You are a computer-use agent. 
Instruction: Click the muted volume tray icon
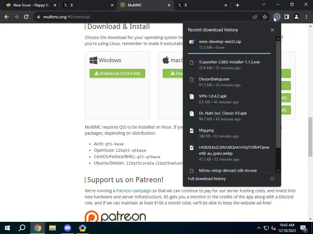(273, 228)
